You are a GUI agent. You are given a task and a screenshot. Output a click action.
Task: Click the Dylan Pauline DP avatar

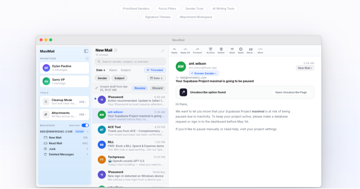pyautogui.click(x=46, y=68)
